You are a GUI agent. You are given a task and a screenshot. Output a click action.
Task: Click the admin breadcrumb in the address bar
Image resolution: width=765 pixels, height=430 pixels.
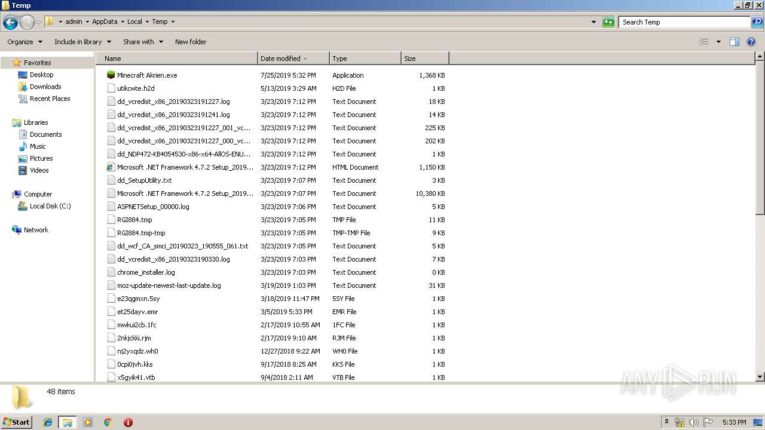74,21
